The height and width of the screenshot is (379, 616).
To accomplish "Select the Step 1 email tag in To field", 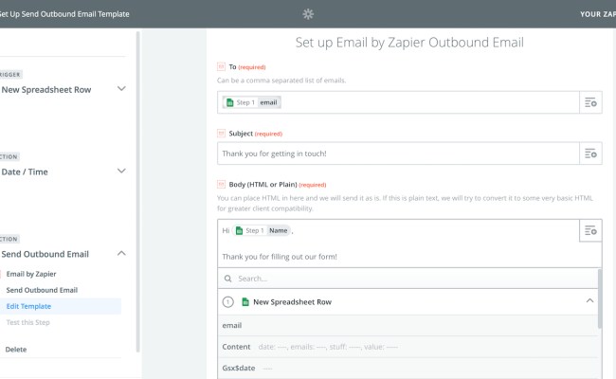I will coord(252,102).
